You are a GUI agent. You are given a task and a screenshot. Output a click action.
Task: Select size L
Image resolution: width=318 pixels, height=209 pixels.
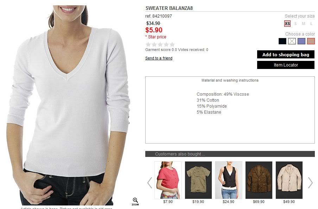pos(311,24)
